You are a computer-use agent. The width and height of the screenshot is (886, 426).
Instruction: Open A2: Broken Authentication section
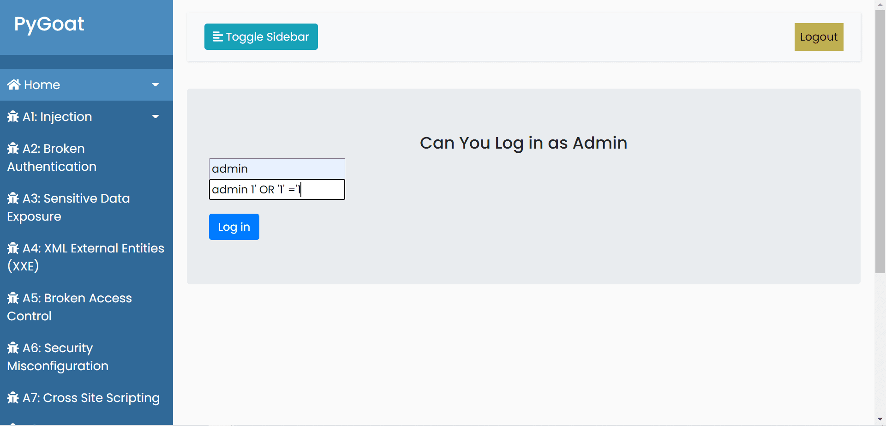(86, 157)
